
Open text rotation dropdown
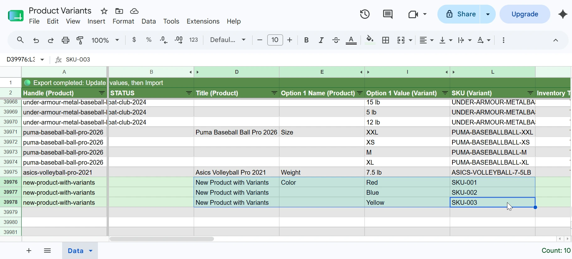(484, 40)
